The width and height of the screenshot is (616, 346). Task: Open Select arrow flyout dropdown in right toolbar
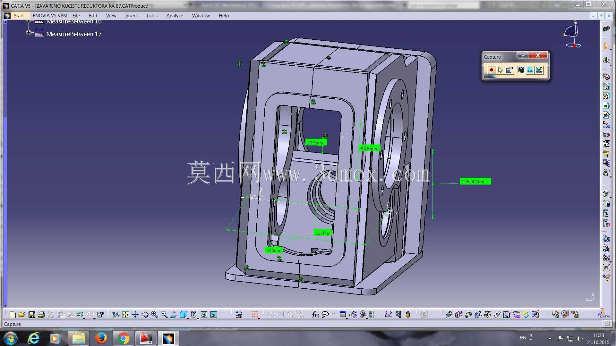pyautogui.click(x=610, y=49)
